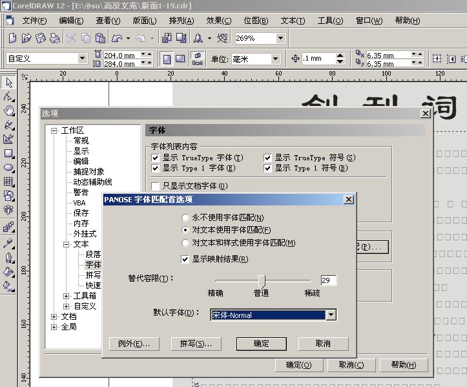Open the zoom level 269% dropdown
The height and width of the screenshot is (387, 467).
(280, 38)
